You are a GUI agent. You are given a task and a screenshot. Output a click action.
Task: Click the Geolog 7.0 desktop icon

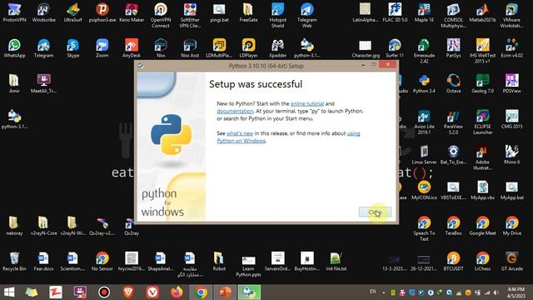coord(482,84)
